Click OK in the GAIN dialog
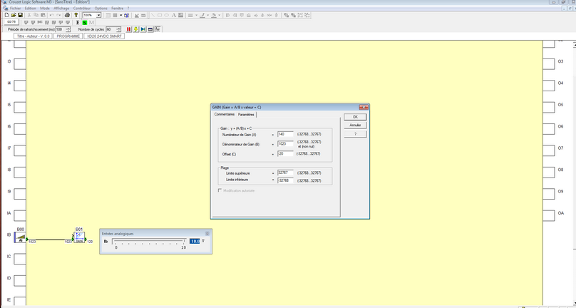This screenshot has width=576, height=308. point(354,117)
